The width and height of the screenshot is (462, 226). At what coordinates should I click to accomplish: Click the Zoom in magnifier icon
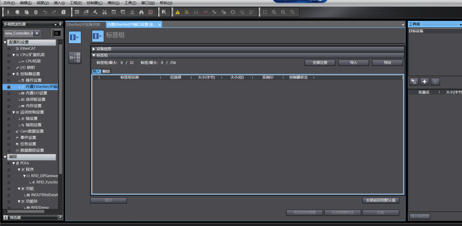pyautogui.click(x=274, y=12)
